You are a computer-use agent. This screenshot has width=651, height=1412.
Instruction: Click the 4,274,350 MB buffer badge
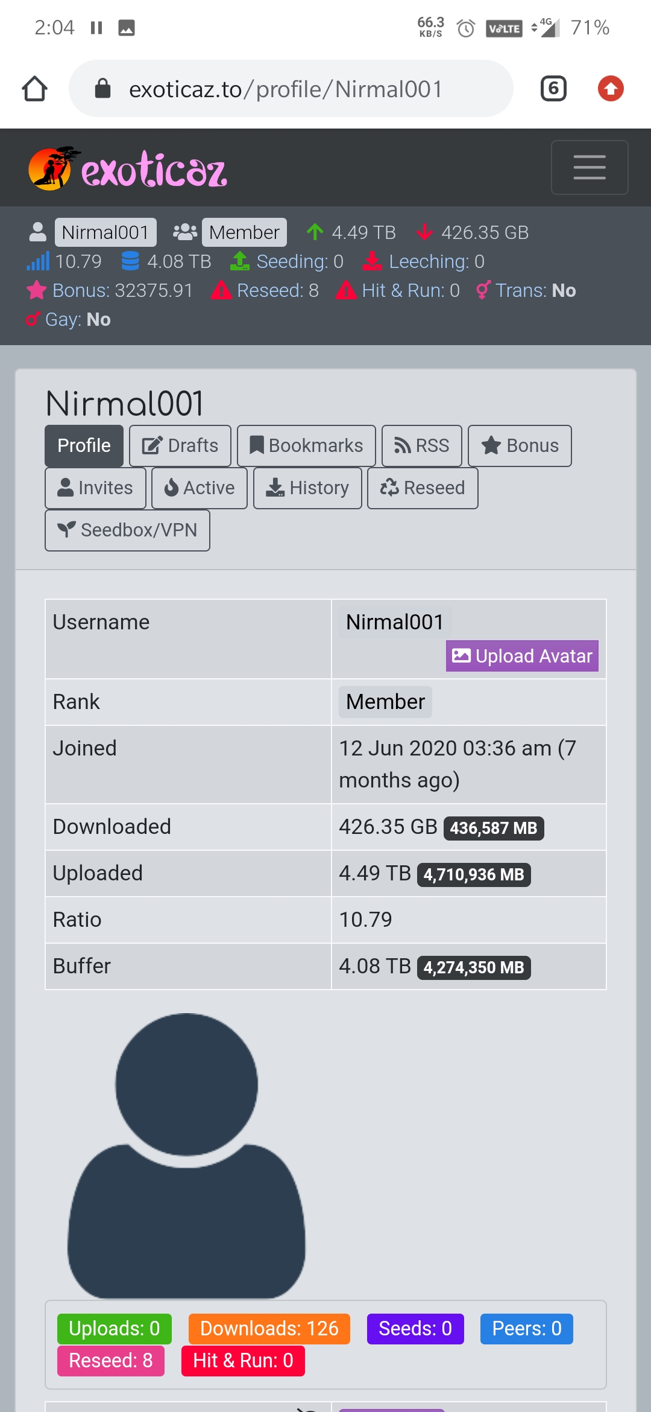474,967
